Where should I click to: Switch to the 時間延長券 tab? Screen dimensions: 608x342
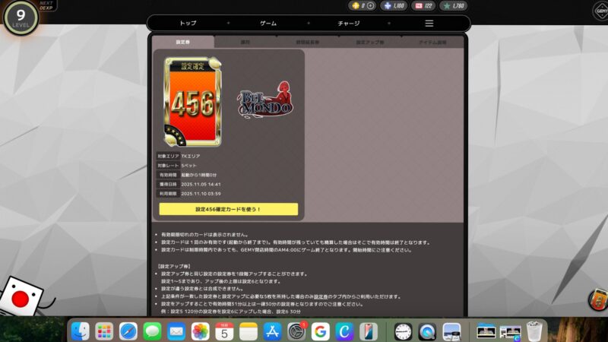point(307,43)
